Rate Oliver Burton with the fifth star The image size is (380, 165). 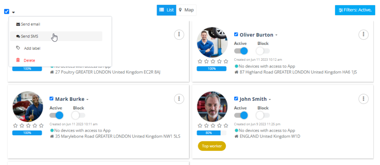pyautogui.click(x=226, y=61)
